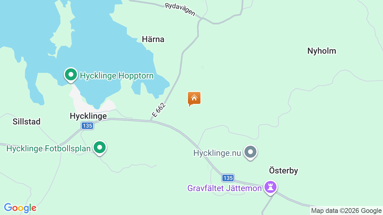The height and width of the screenshot is (215, 383).
Task: Open the Hycklinge Hopptorn label
Action: pos(117,76)
